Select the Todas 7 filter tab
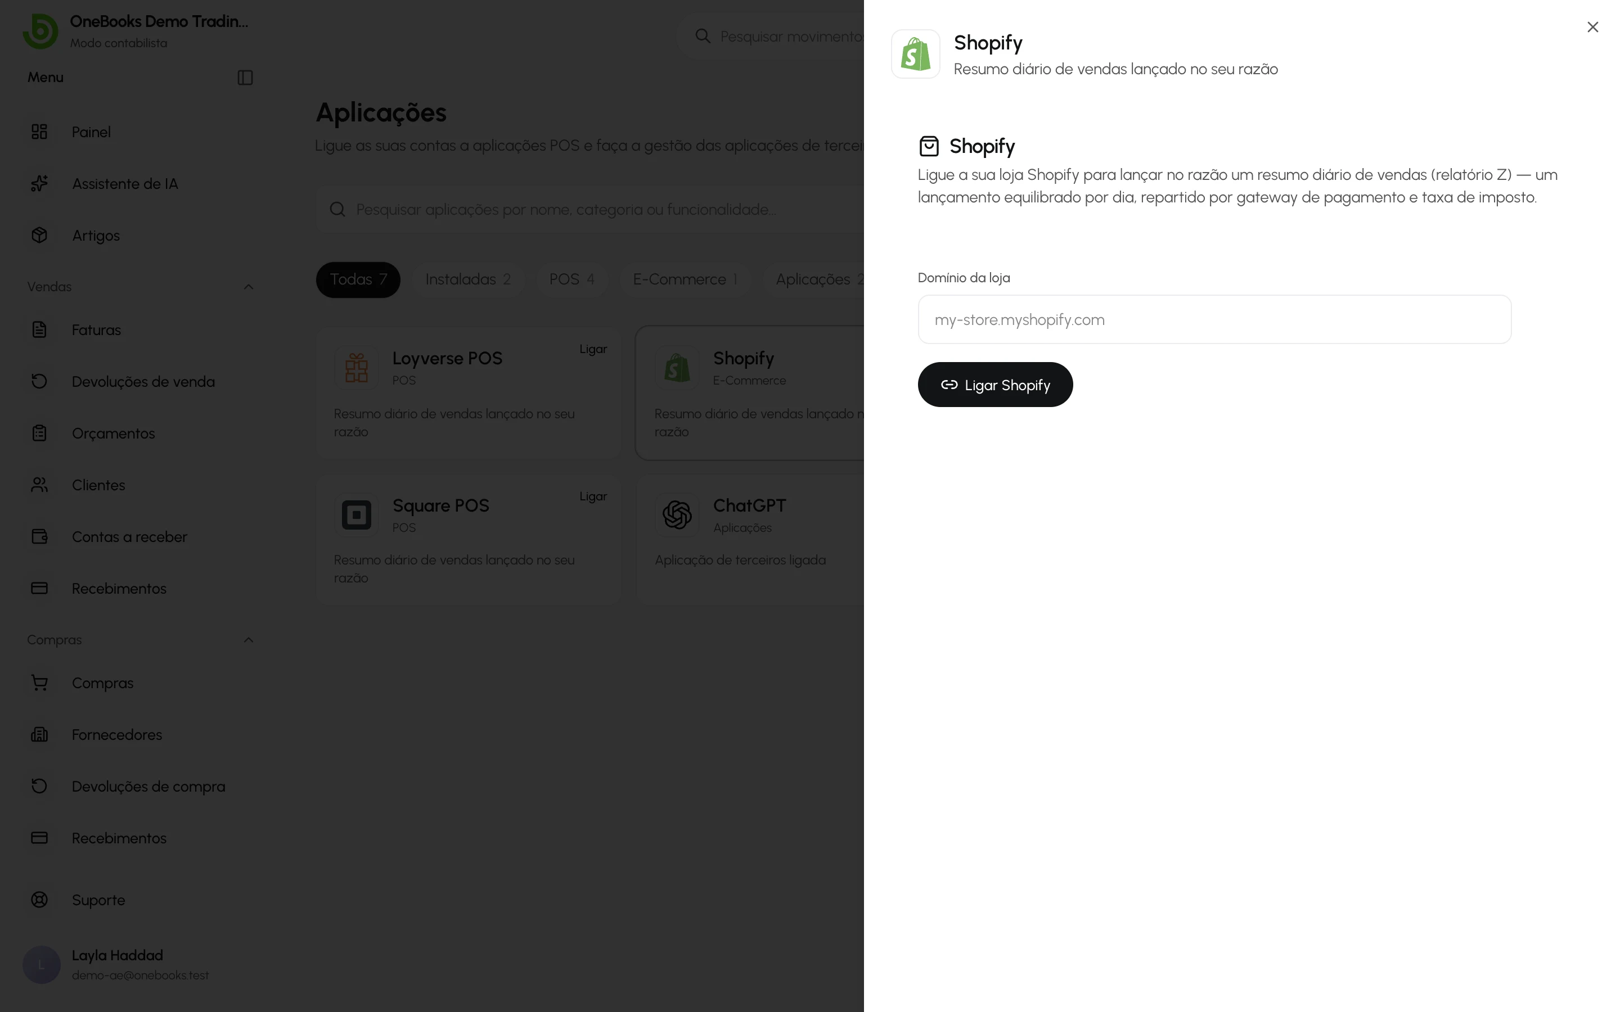This screenshot has width=1620, height=1012. point(358,279)
